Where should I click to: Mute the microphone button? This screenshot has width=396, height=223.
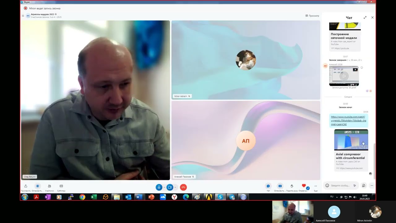pyautogui.click(x=159, y=187)
